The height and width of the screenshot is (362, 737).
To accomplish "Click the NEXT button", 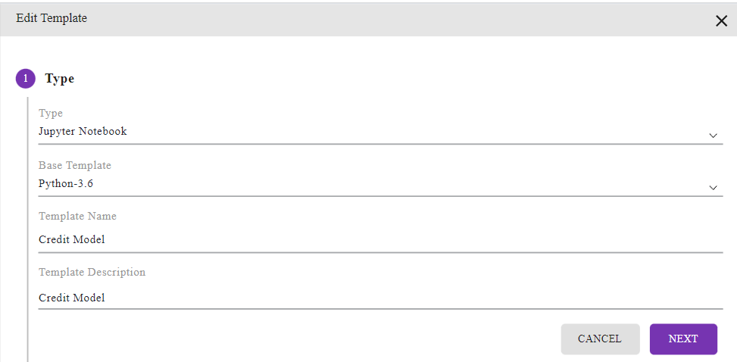I will [x=683, y=339].
